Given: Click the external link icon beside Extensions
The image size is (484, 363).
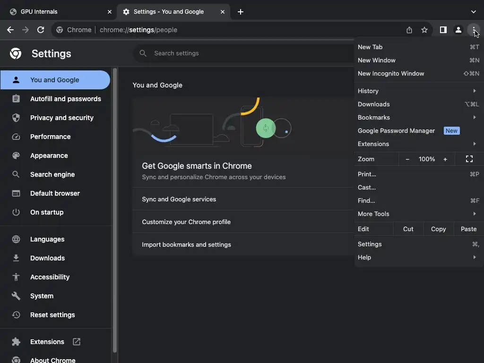Looking at the screenshot, I should pyautogui.click(x=77, y=342).
